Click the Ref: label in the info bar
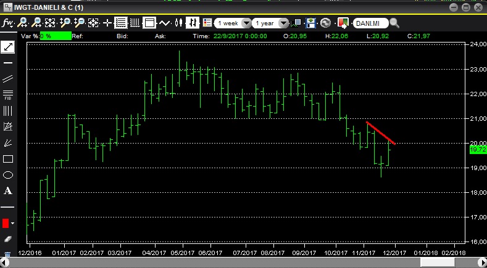Viewport: 487px width, 268px height. (x=77, y=36)
